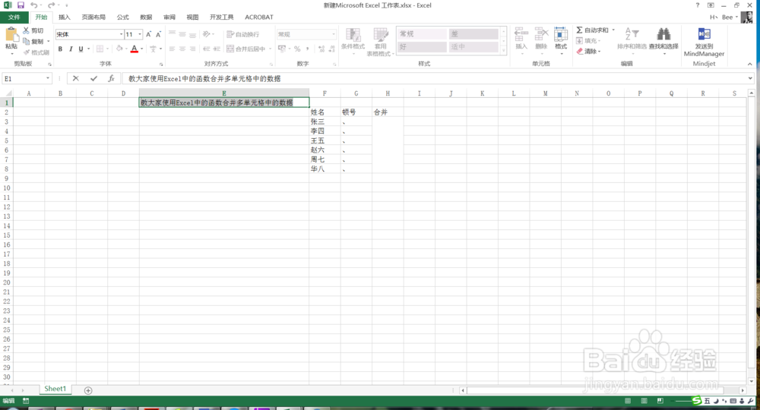The height and width of the screenshot is (410, 760).
Task: Switch to 数据 ribbon tab
Action: tap(146, 17)
